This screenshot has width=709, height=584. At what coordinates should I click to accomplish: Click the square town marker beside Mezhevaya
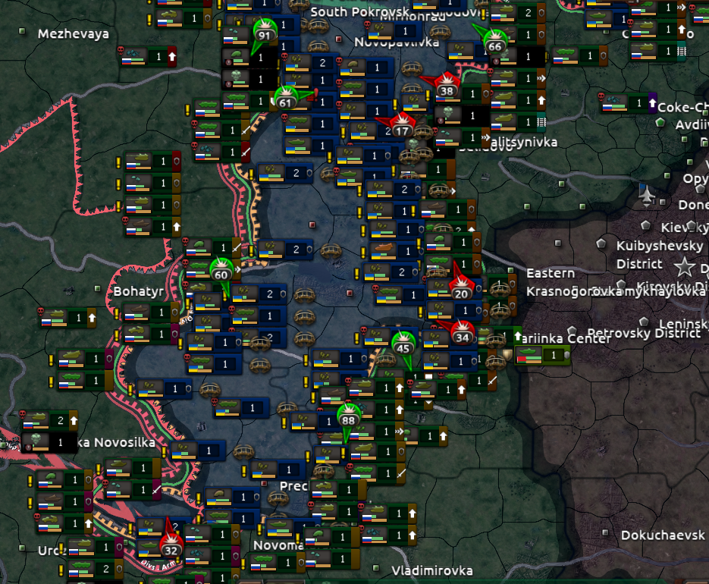click(x=22, y=31)
